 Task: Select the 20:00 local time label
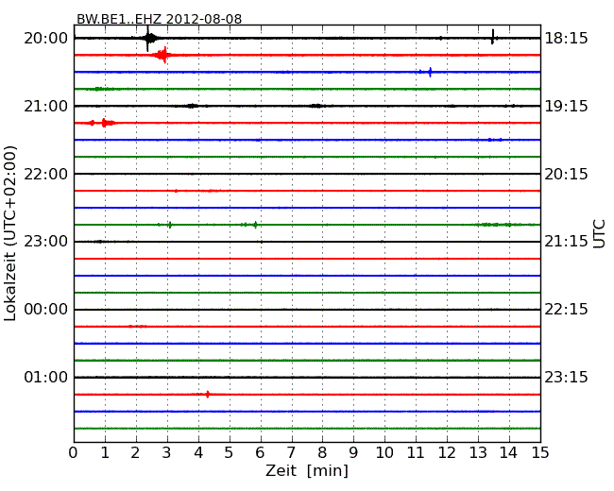(46, 39)
